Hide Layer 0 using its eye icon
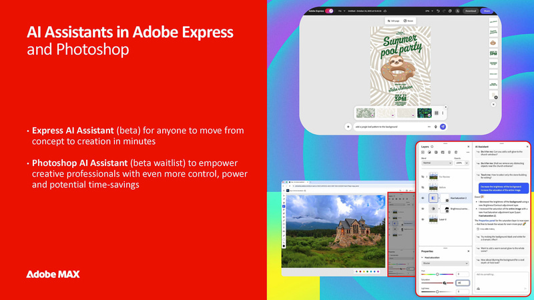 point(423,219)
